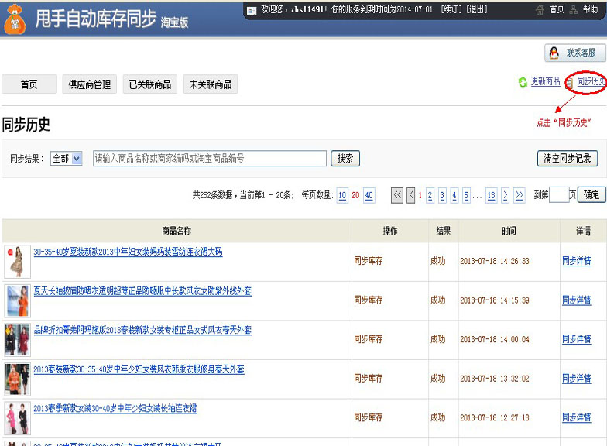Set page size to 10
Image resolution: width=607 pixels, height=446 pixels.
pos(342,195)
